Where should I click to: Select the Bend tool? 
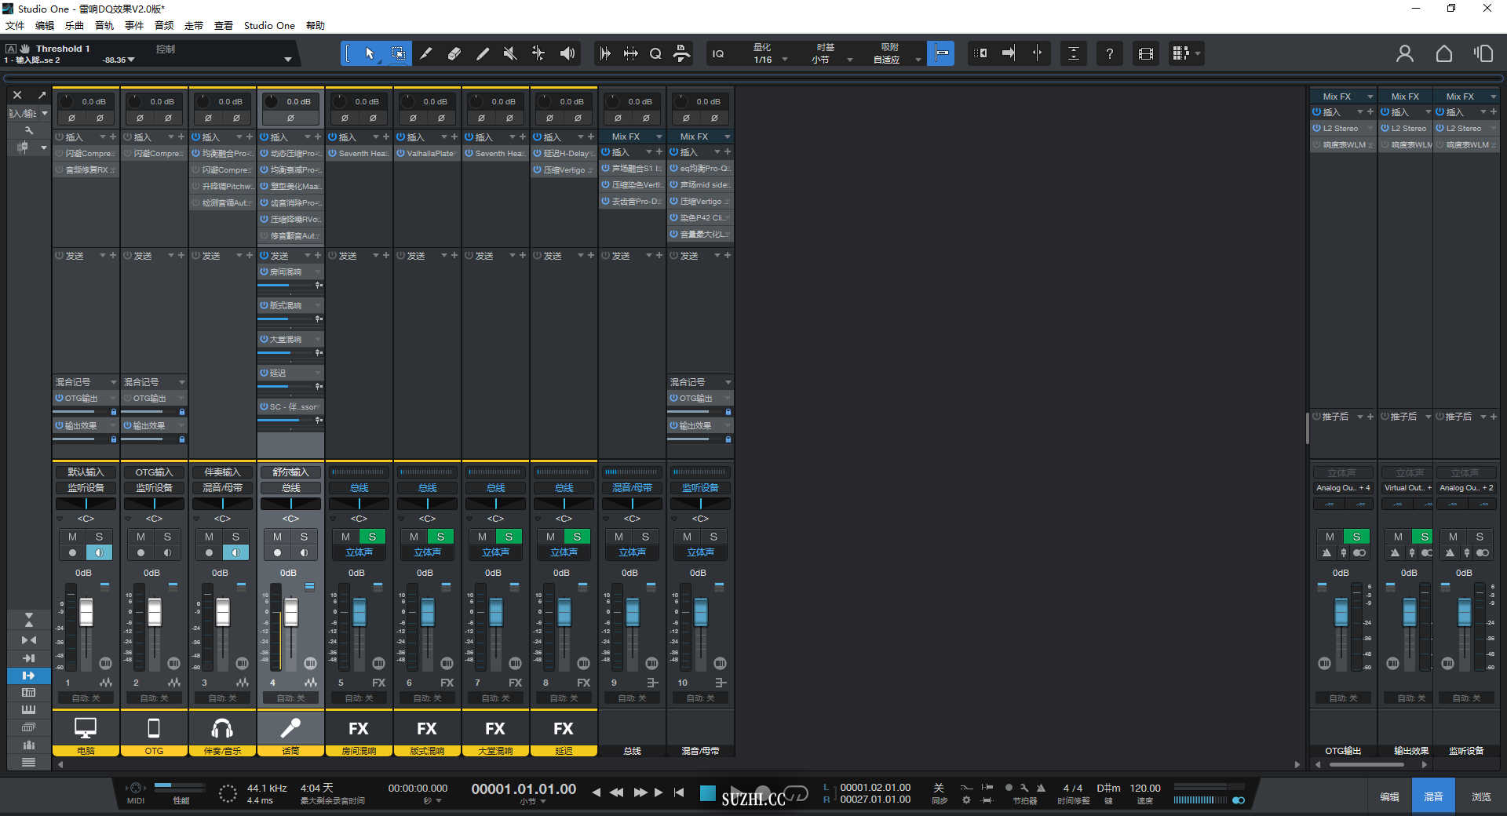[538, 53]
